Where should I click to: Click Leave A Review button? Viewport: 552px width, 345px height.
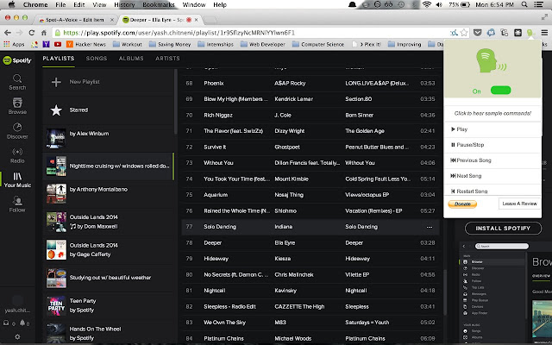tap(519, 204)
